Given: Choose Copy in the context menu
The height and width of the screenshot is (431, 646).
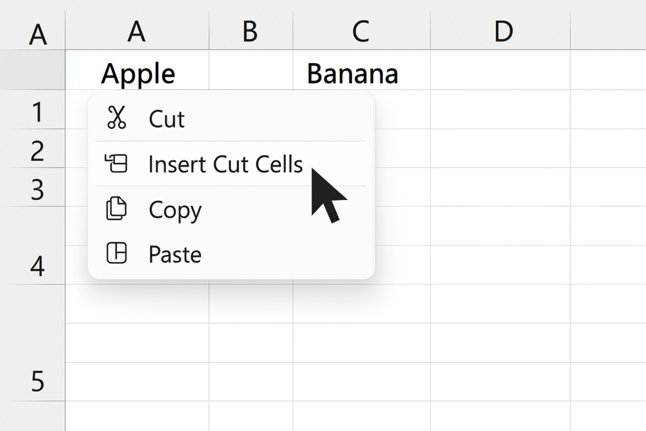Looking at the screenshot, I should tap(231, 209).
